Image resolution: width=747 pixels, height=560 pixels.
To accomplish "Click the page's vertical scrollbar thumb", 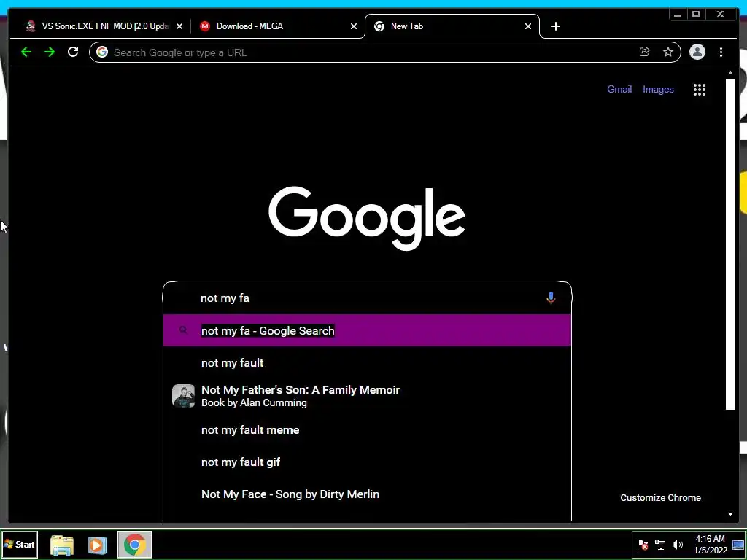I will pos(730,244).
